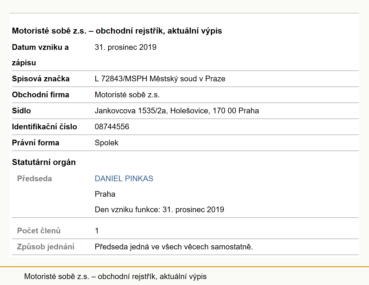Screen dimensions: 369x285
Task: Click the Způsob jednání label
Action: coord(46,247)
